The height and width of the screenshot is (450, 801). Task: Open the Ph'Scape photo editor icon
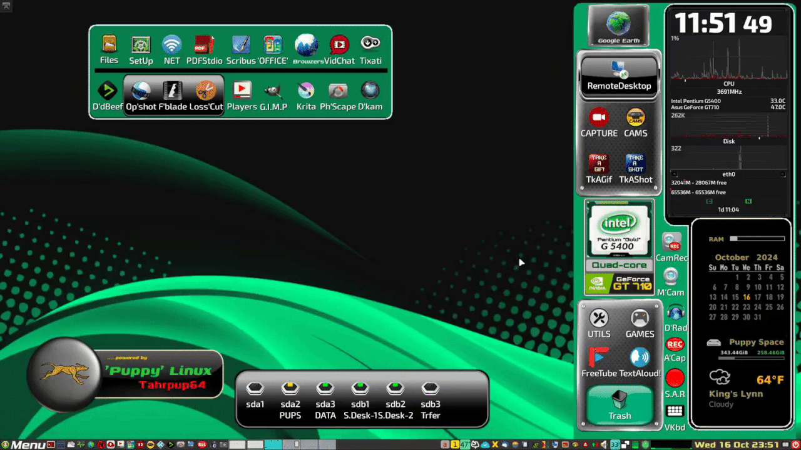coord(338,91)
